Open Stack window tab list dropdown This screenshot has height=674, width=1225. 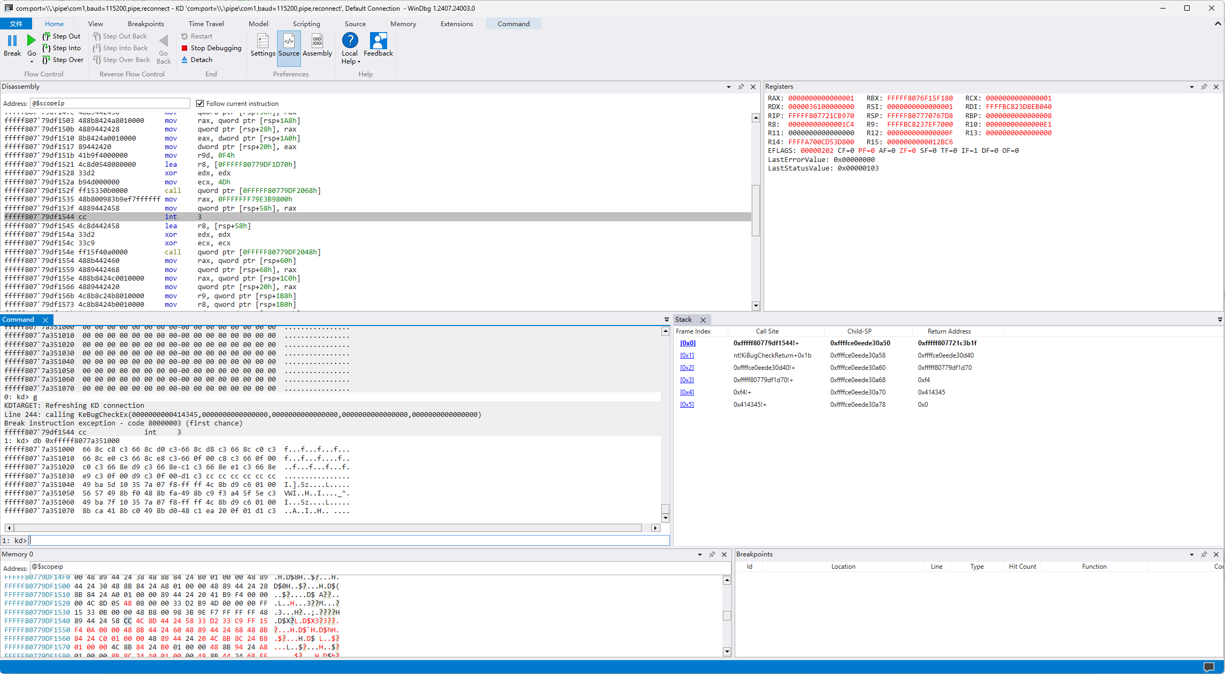pos(1220,320)
